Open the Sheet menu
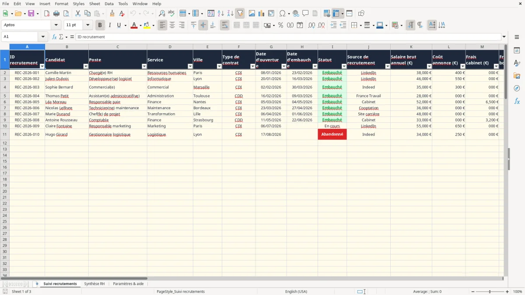 tap(94, 3)
